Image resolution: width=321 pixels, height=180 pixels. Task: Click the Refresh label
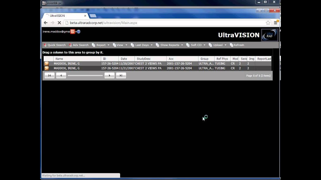[x=239, y=45]
